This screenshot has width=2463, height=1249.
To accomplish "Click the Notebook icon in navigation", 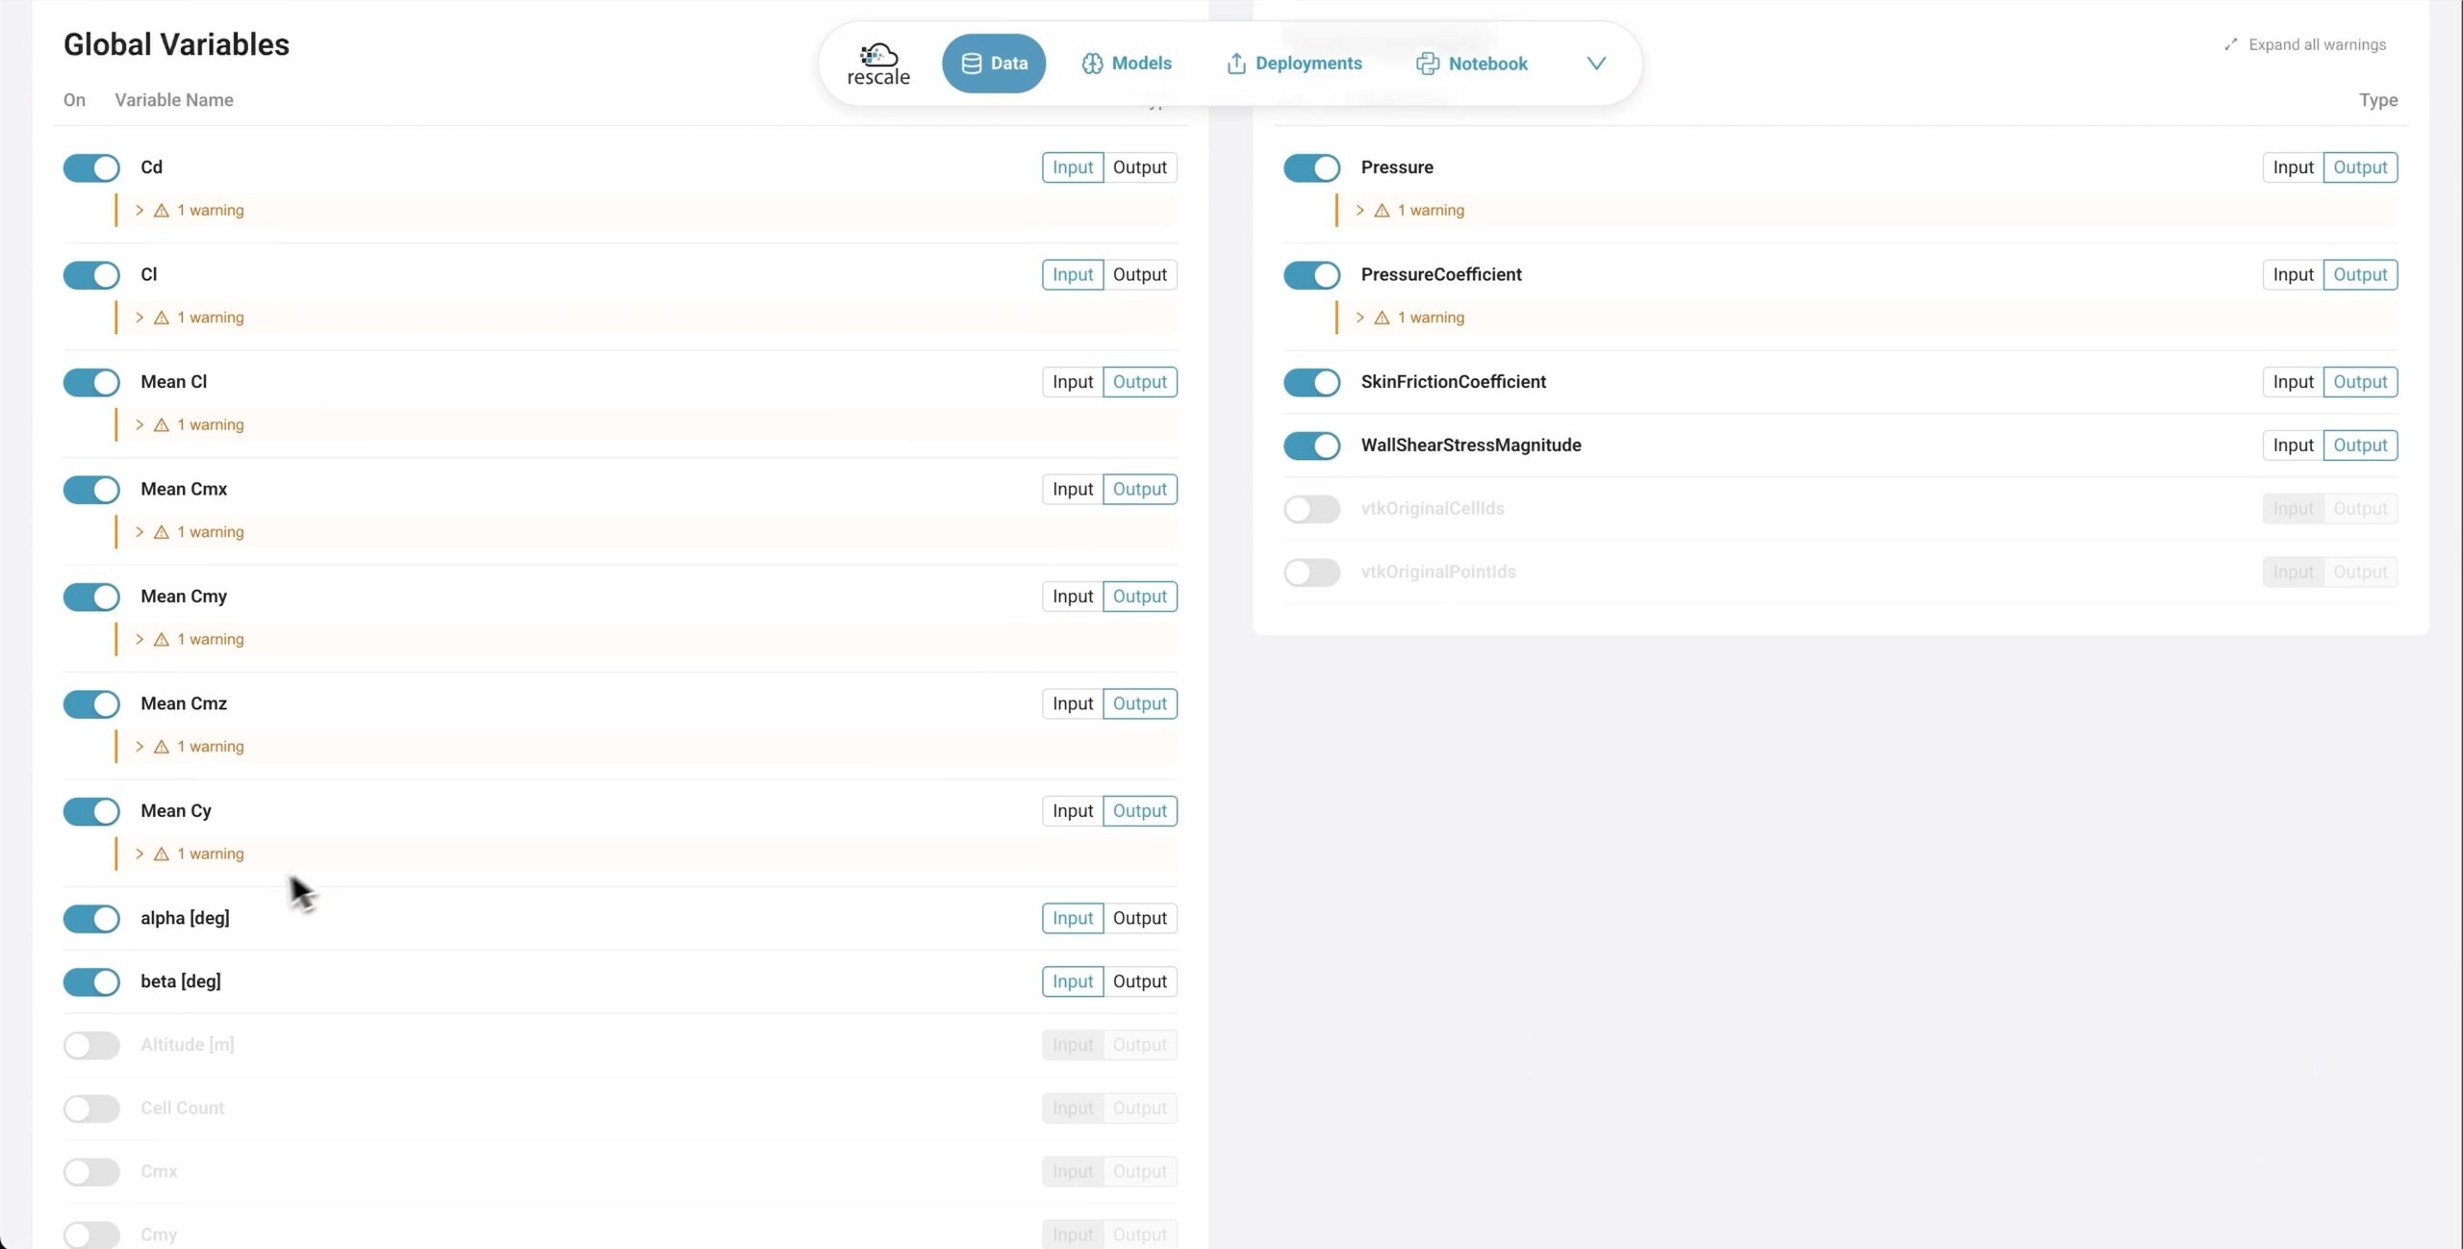I will coord(1427,64).
